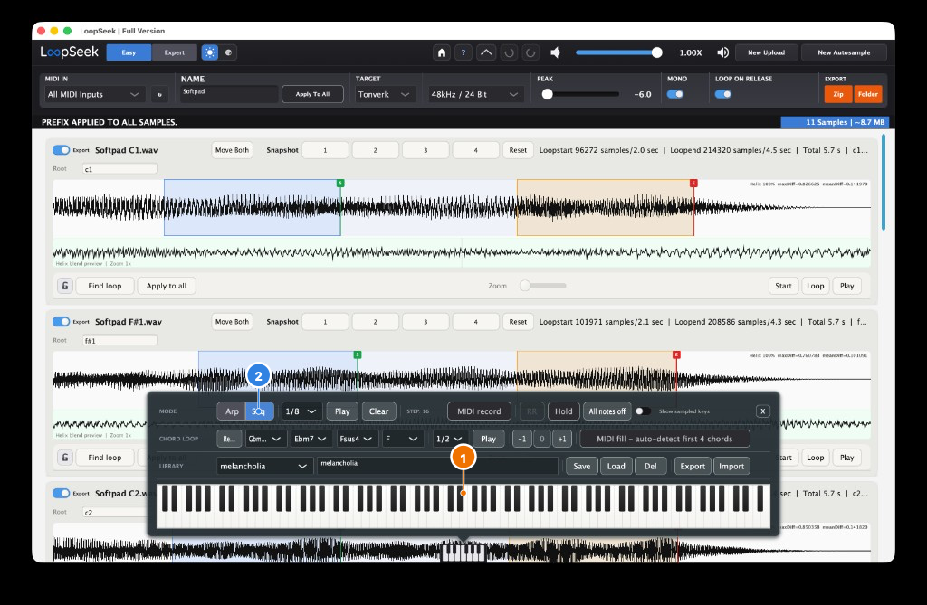Viewport: 927px width, 605px height.
Task: Open the melancholia library dropdown
Action: (263, 466)
